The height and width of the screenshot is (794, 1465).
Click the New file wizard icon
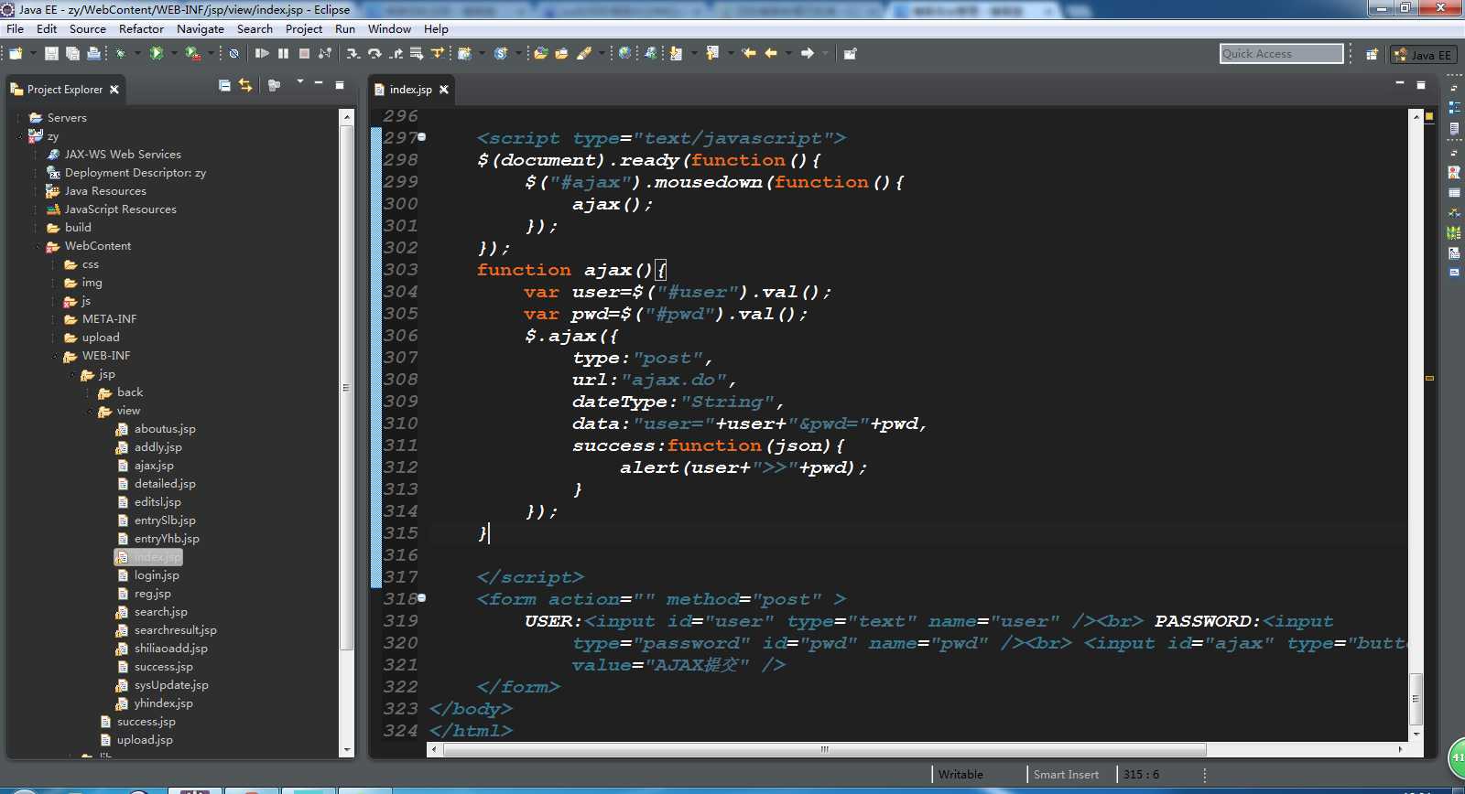coord(16,53)
